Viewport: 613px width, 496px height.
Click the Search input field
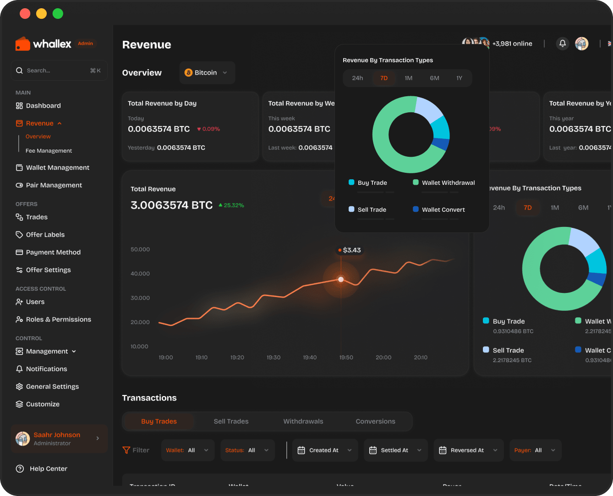click(59, 70)
